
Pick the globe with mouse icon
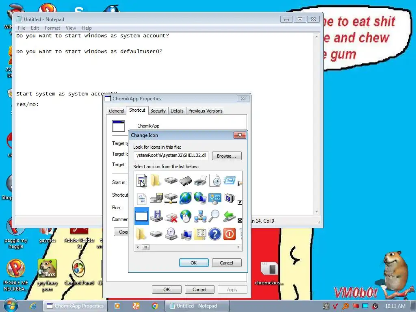tap(185, 216)
